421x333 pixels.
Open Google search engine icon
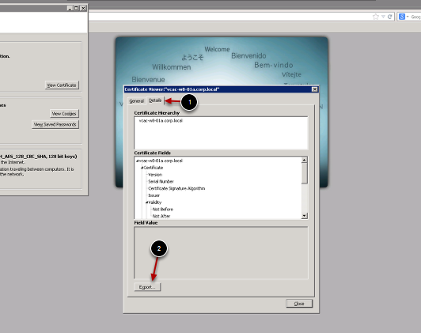click(402, 17)
